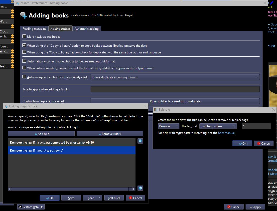Viewport: 277px width, 211px height.
Task: Click the Test rules button
Action: tap(114, 198)
